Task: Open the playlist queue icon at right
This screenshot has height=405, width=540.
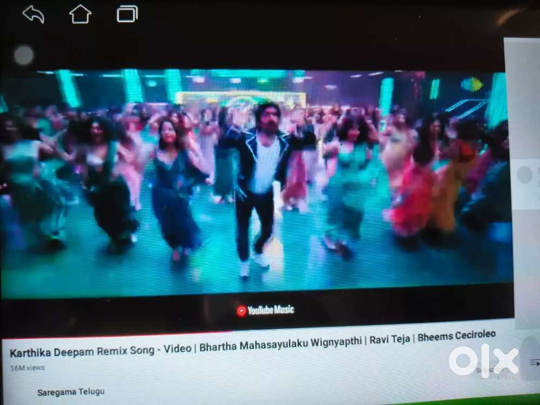Action: pyautogui.click(x=535, y=362)
